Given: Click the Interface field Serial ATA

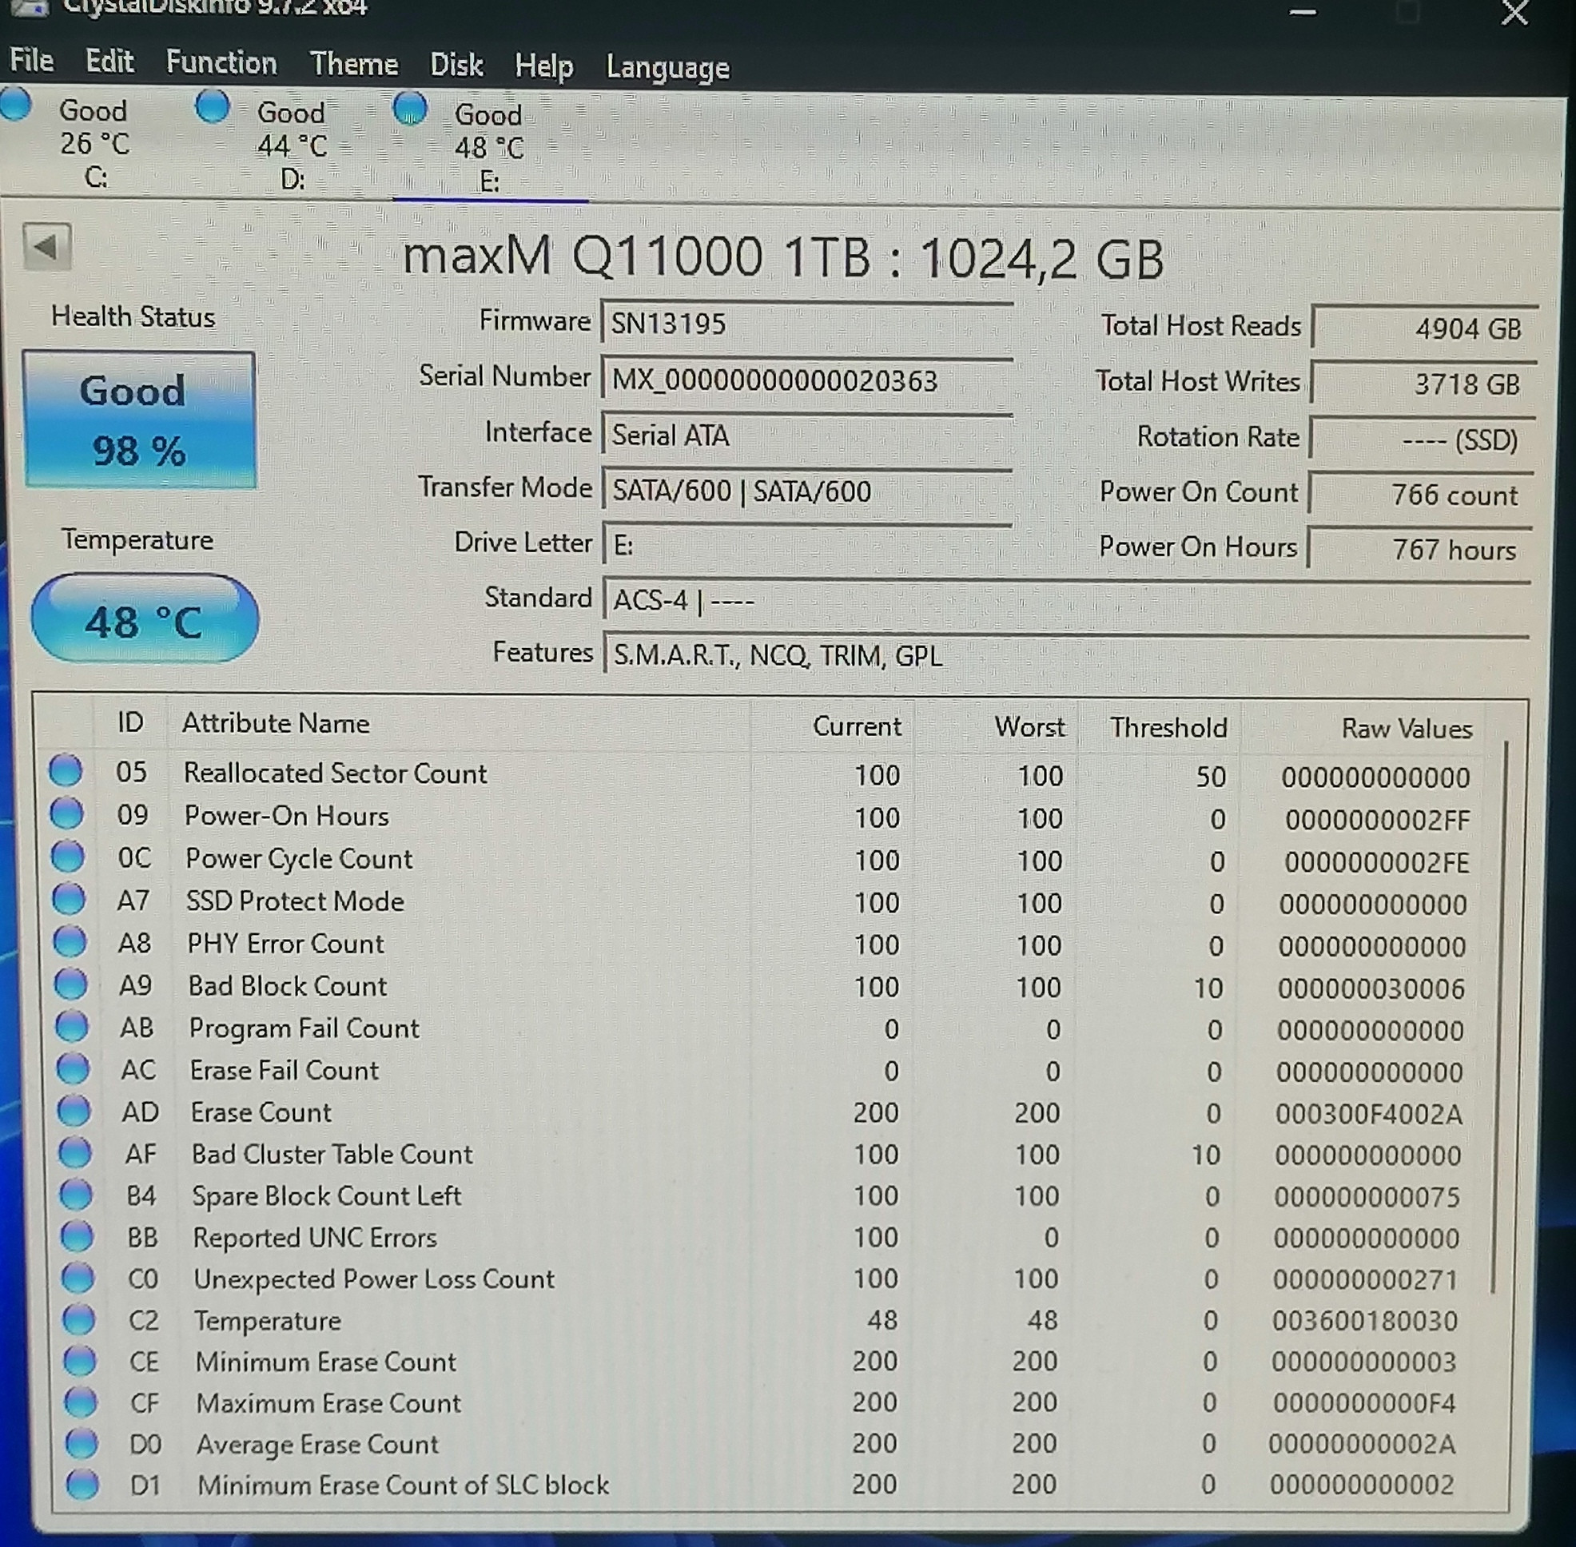Looking at the screenshot, I should pos(806,435).
